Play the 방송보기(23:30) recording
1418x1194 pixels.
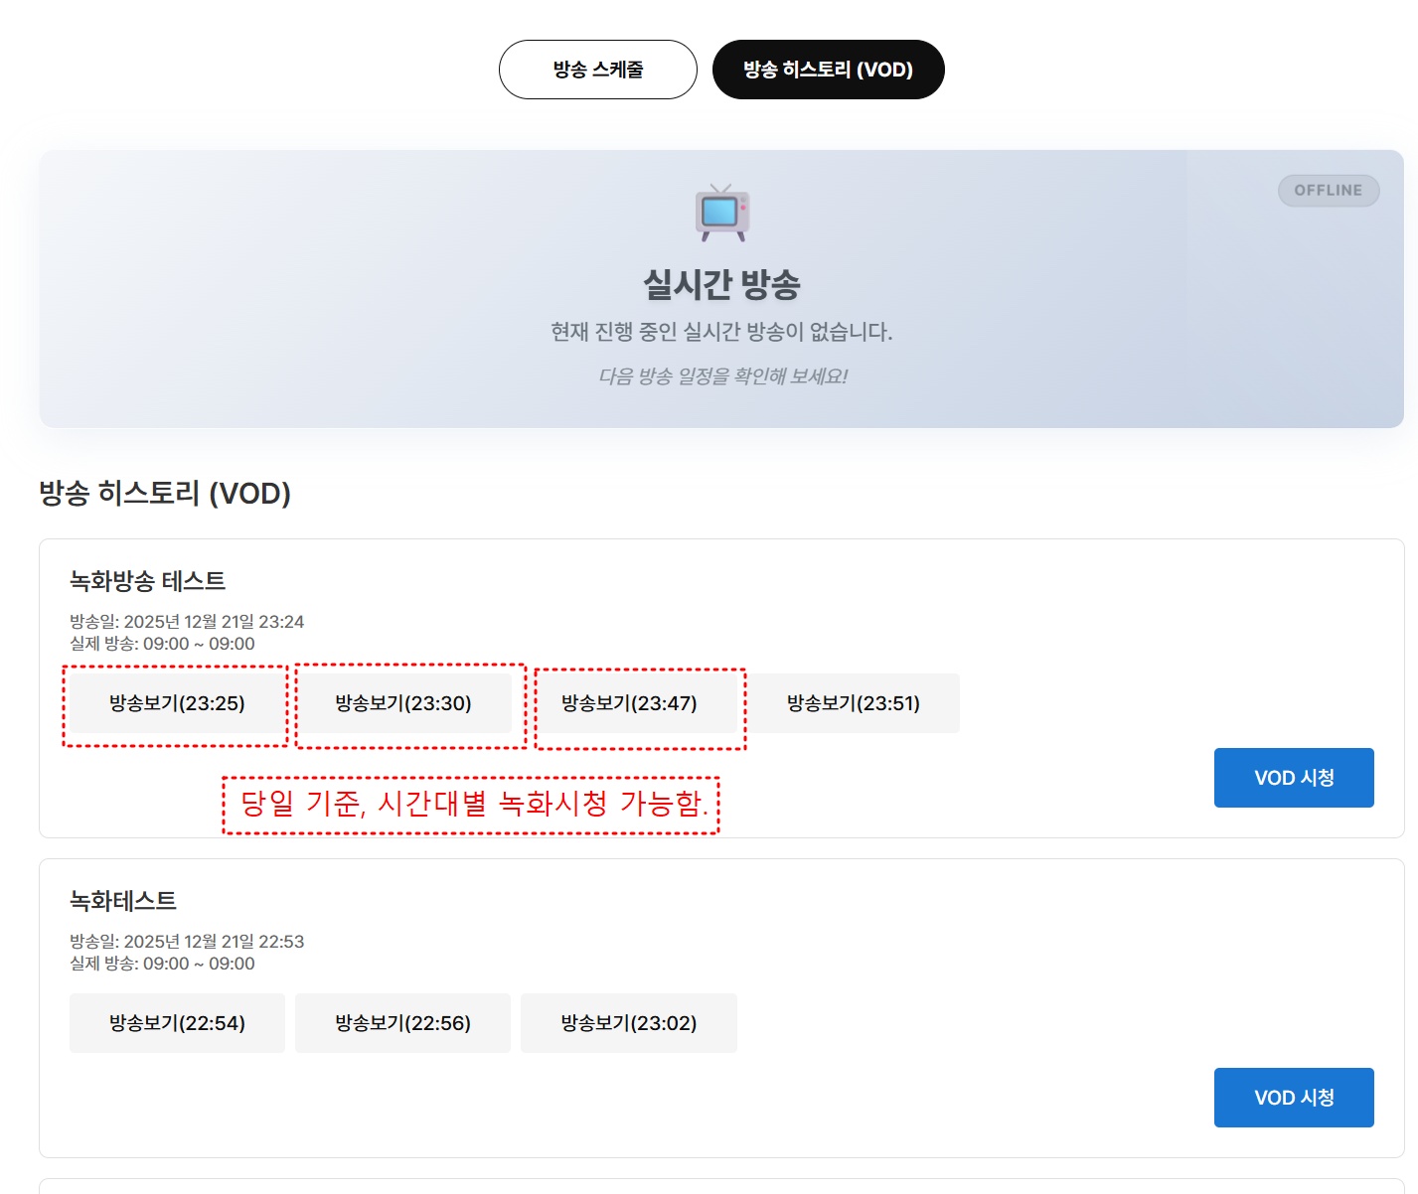(403, 703)
